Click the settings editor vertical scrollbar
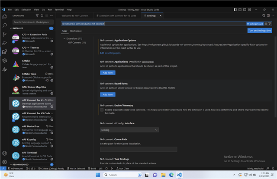Viewport: 277px width, 179px height. tap(276, 77)
